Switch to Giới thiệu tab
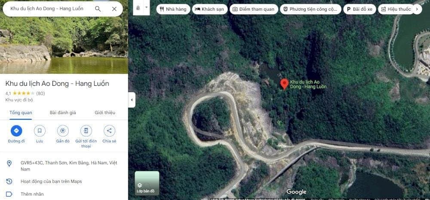 [x=105, y=113]
